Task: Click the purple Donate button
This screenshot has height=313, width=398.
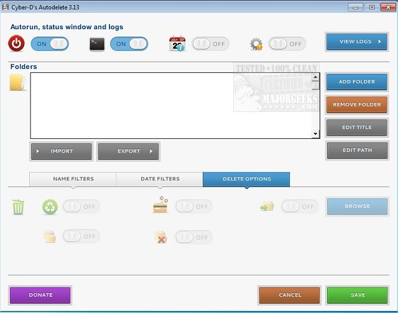Action: [40, 295]
